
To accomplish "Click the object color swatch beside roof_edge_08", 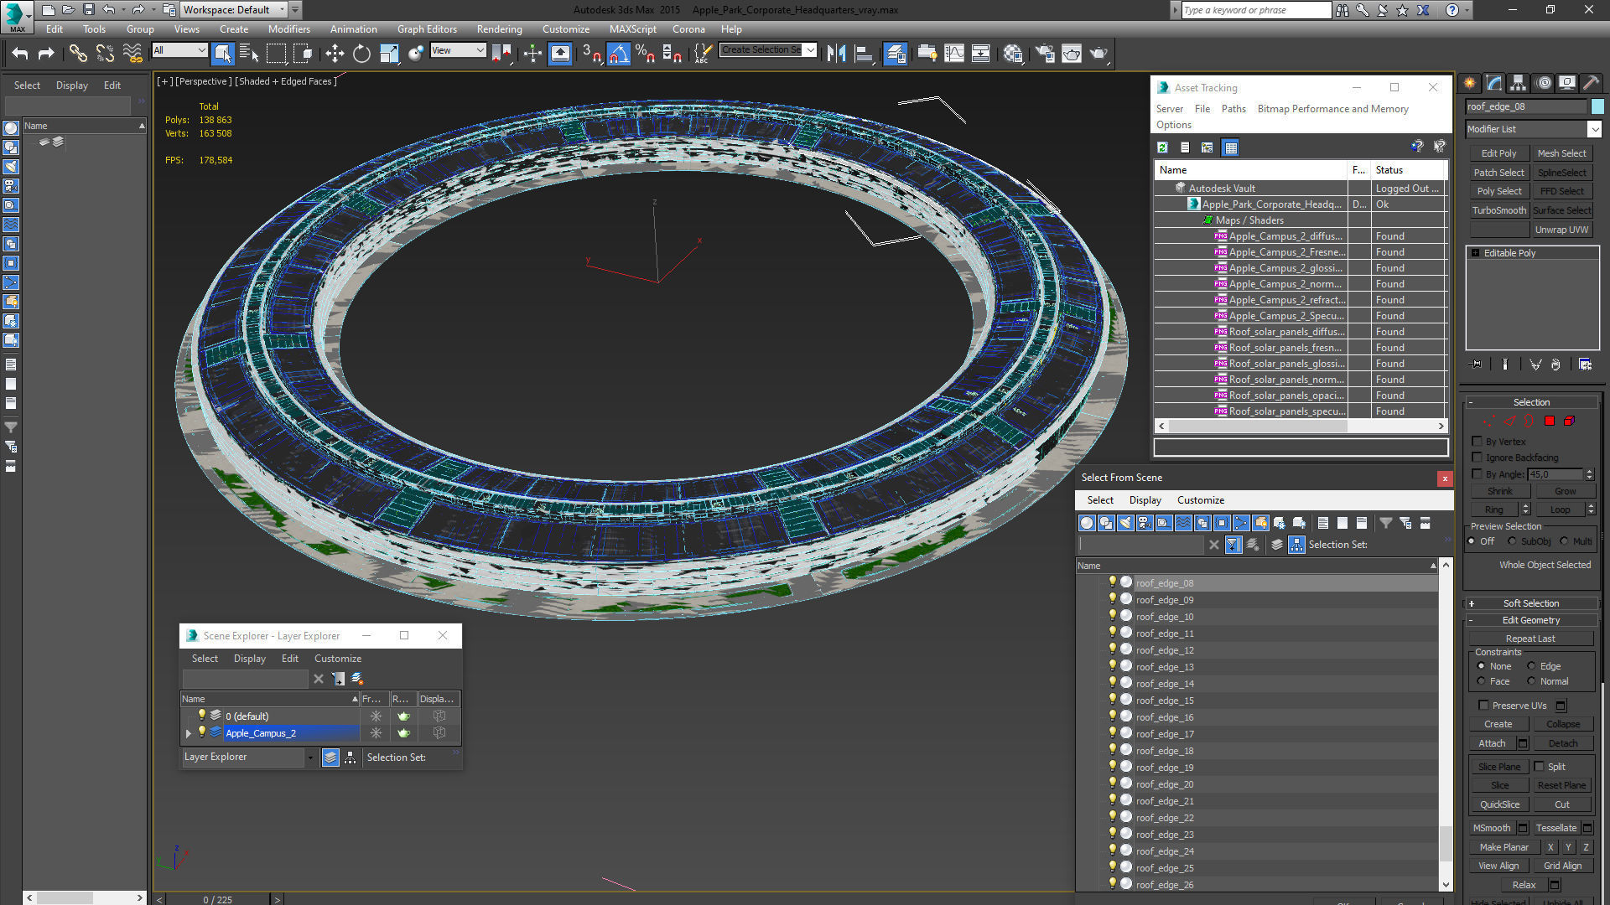I will (x=1597, y=106).
